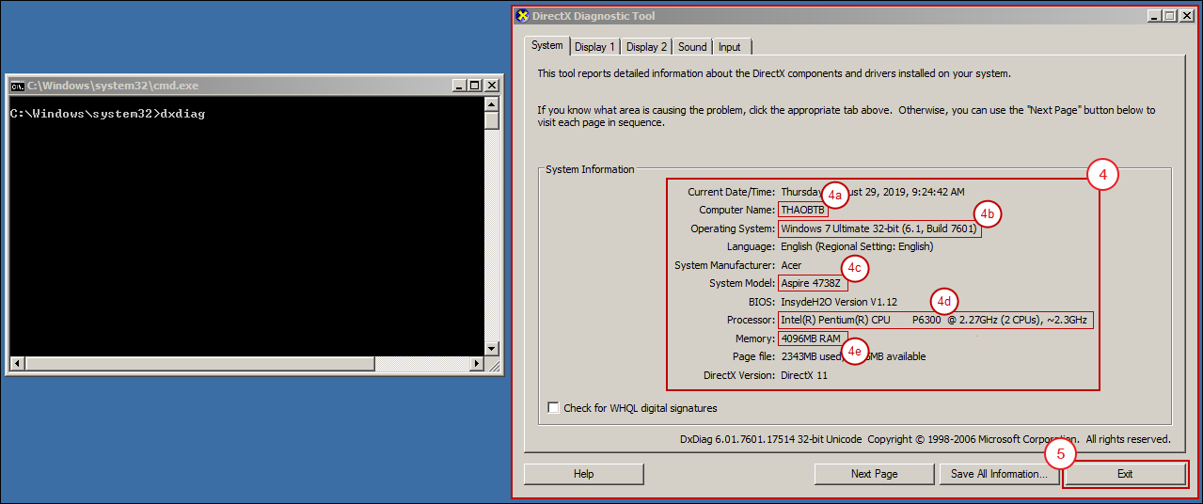1203x504 pixels.
Task: Minimize the DirectX Diagnostic Tool window
Action: point(1154,16)
